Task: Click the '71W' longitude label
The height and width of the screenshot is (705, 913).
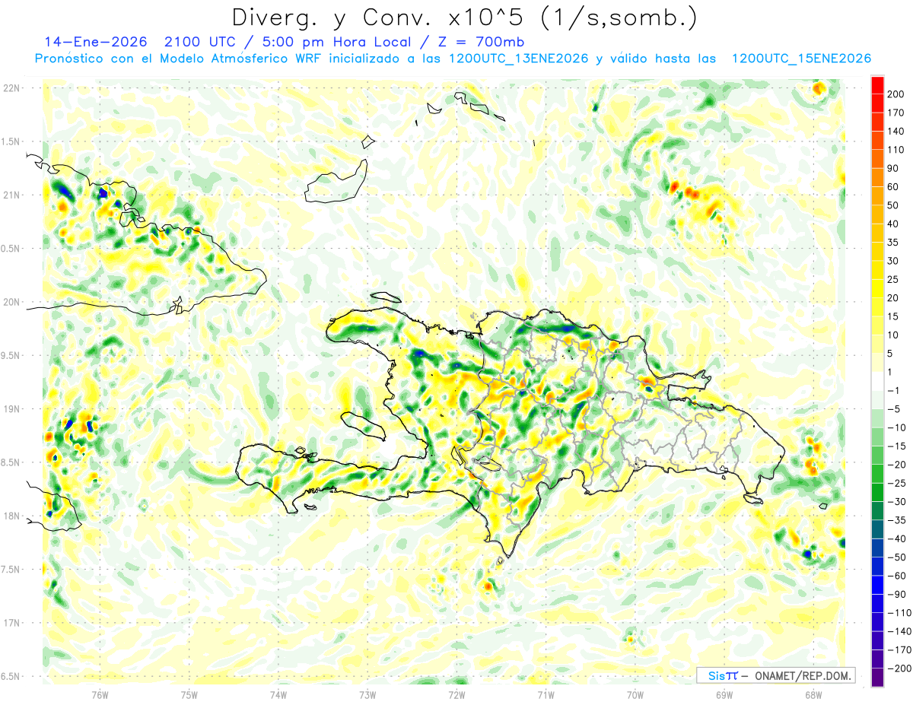Action: pyautogui.click(x=546, y=694)
